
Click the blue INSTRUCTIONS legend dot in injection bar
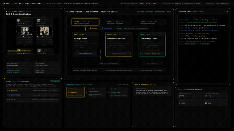click(x=103, y=28)
